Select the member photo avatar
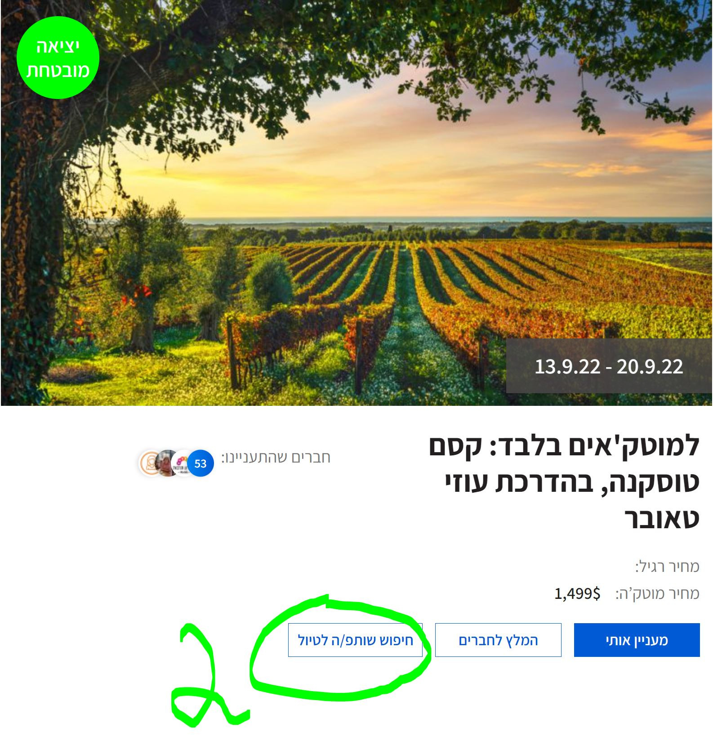Viewport: 713px width, 737px height. 165,463
